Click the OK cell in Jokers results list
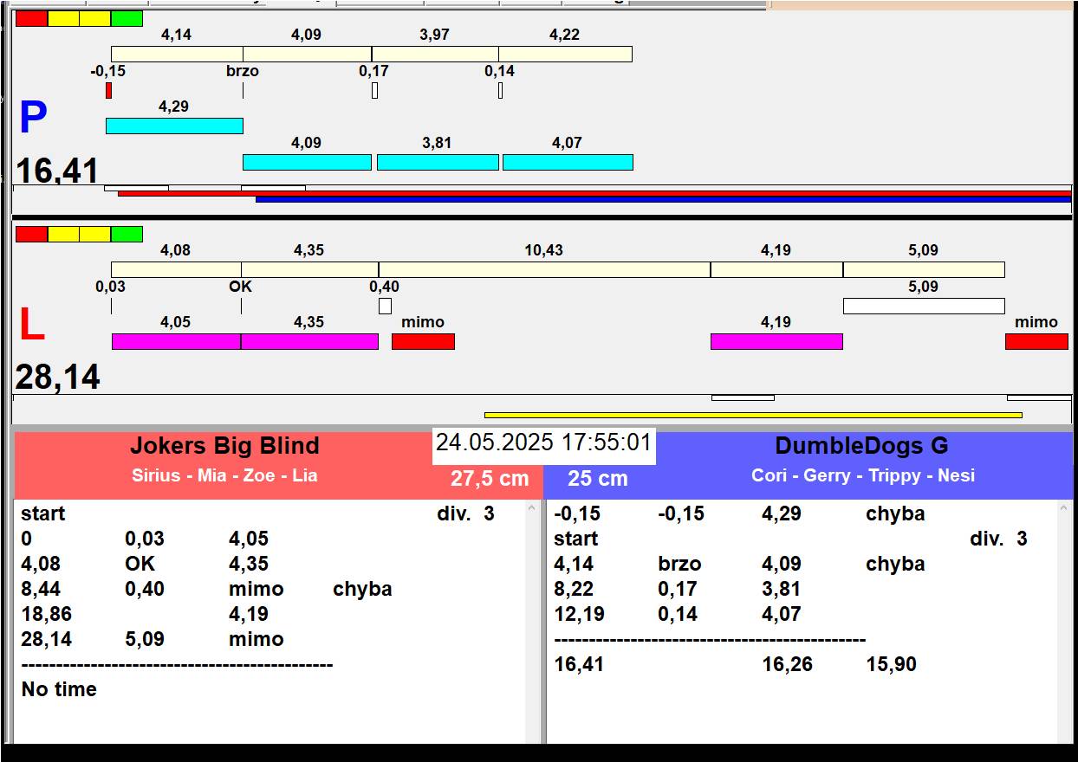 point(140,564)
